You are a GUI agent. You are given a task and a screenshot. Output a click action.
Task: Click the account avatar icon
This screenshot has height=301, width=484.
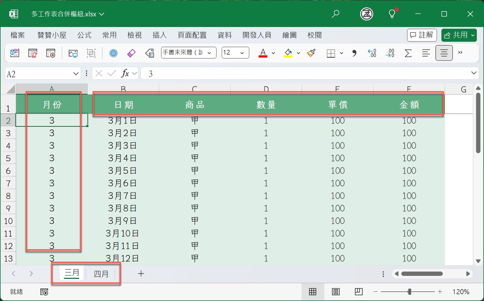click(x=366, y=14)
